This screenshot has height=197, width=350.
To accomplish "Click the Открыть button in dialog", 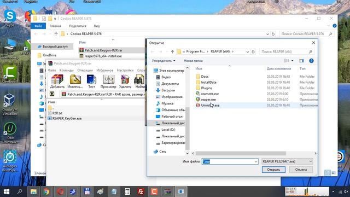I will 273,170.
